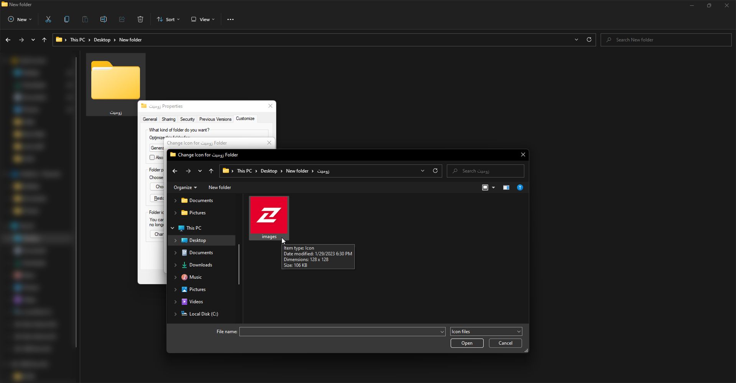The height and width of the screenshot is (383, 736).
Task: Open the Icon files type dropdown
Action: coord(486,332)
